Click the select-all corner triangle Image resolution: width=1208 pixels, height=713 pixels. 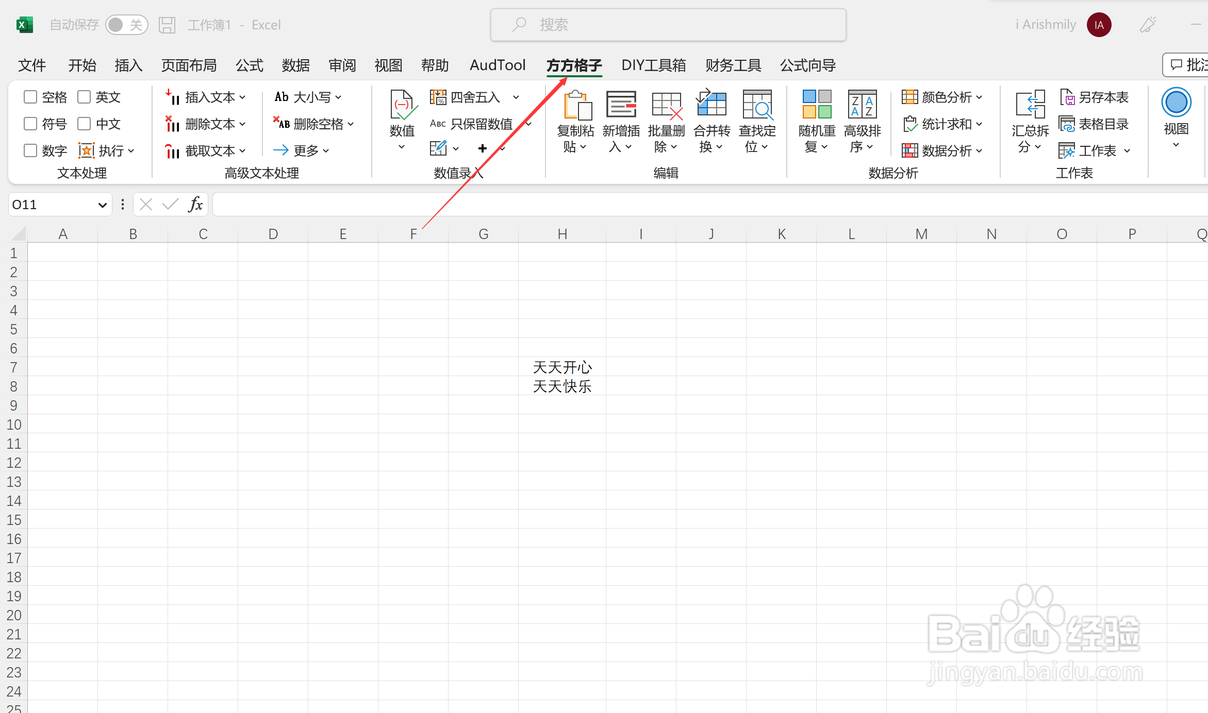point(19,233)
